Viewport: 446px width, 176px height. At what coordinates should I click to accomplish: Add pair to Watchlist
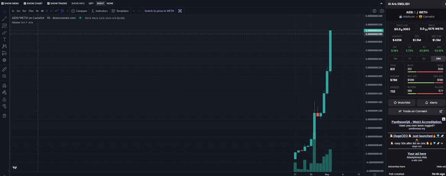point(402,103)
